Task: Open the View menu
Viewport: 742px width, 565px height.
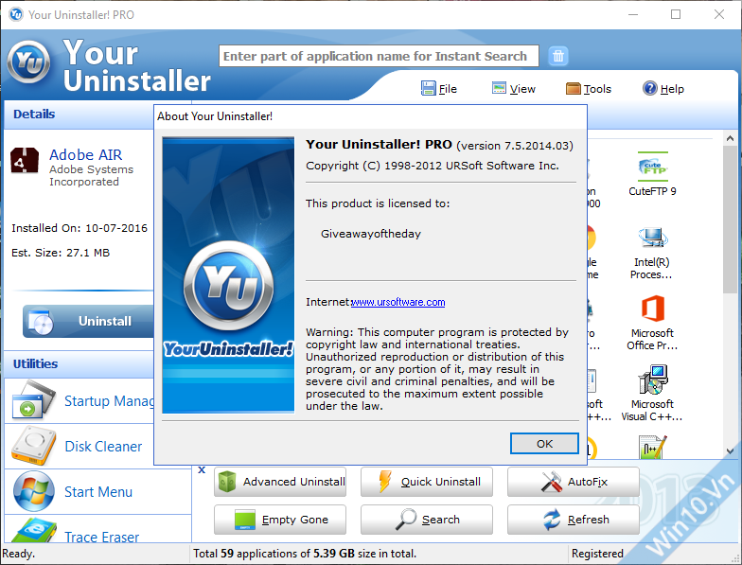Action: point(513,89)
